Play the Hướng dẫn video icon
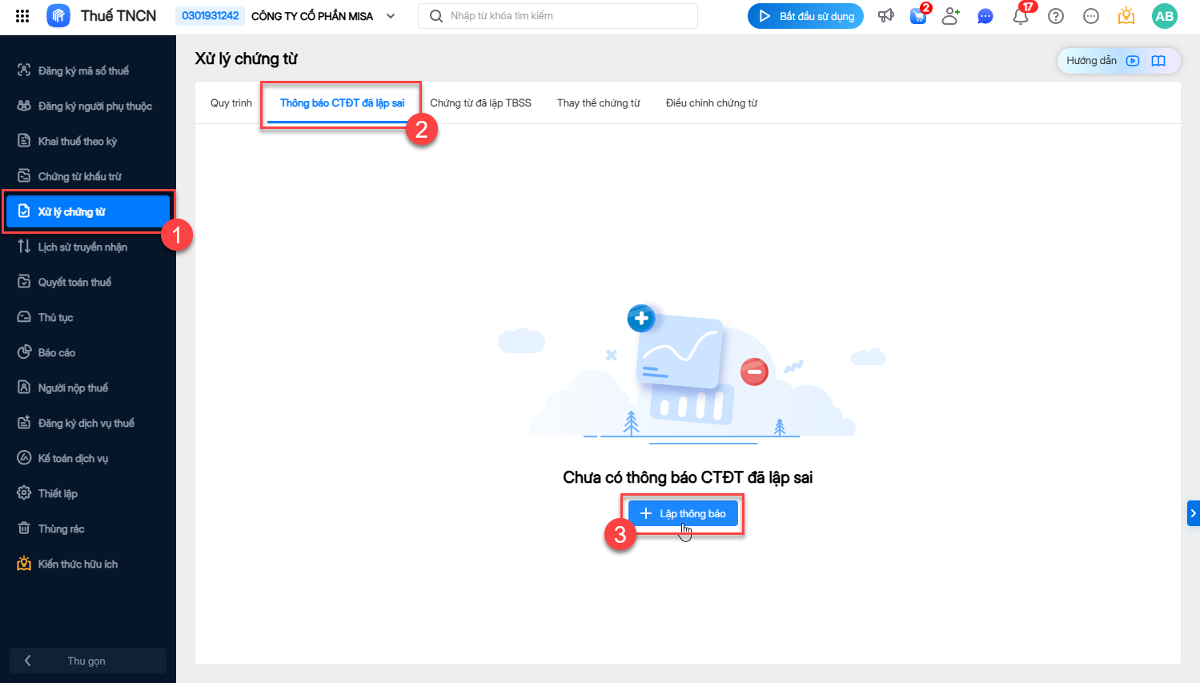This screenshot has height=683, width=1200. click(x=1133, y=61)
